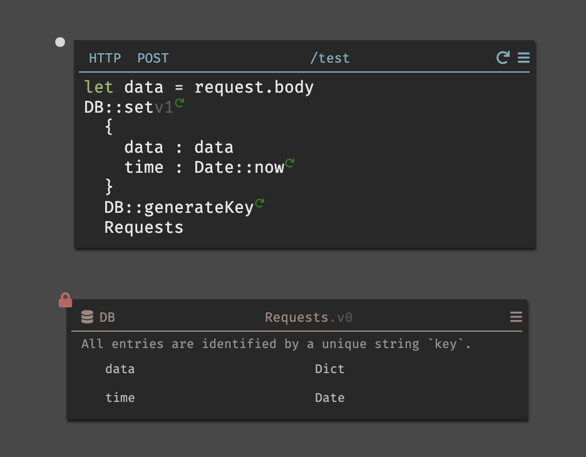Viewport: 586px width, 457px height.
Task: Click the /test route path
Action: coord(330,58)
